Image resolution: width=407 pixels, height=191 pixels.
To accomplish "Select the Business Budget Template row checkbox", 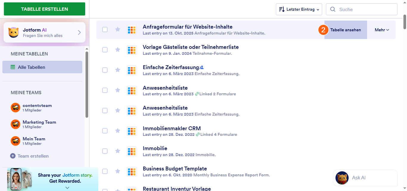I will coord(105,171).
